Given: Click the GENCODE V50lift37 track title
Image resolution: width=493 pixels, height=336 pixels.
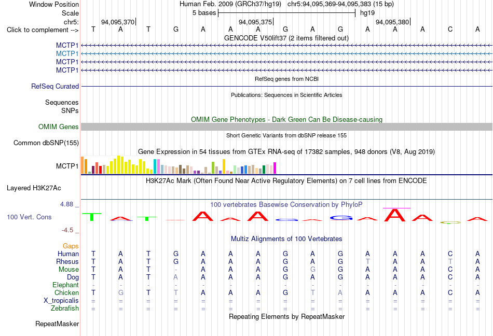Looking at the screenshot, I should [x=286, y=38].
